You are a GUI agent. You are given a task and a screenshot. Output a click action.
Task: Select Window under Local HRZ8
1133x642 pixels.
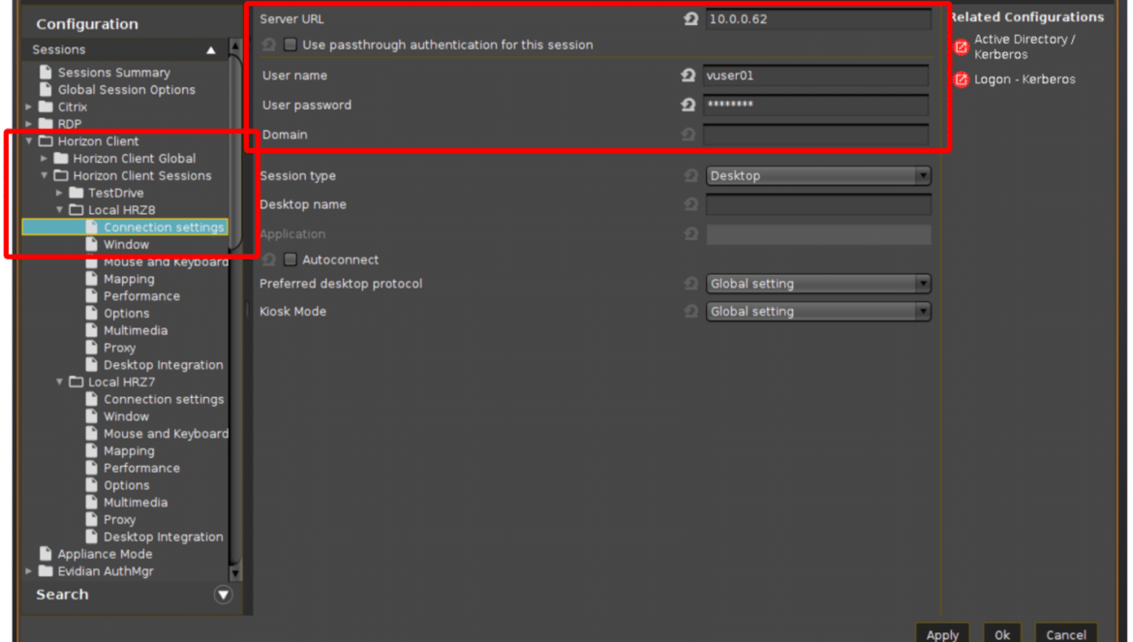127,245
